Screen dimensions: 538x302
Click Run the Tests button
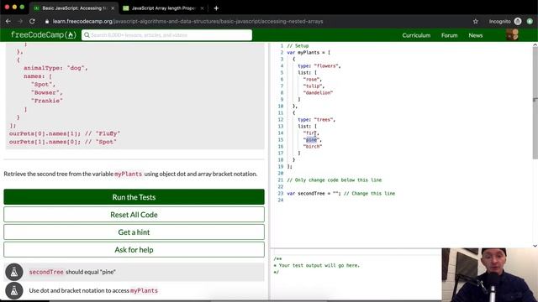click(x=134, y=197)
